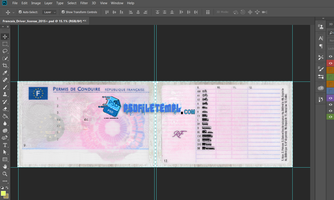
Task: Open the Filter menu
Action: pyautogui.click(x=84, y=3)
